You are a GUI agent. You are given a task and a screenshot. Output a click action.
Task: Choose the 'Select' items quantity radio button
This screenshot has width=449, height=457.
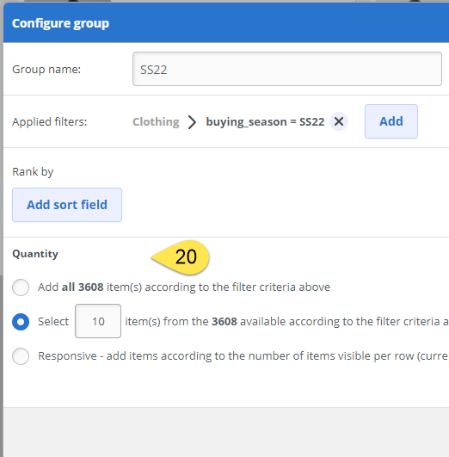[21, 322]
